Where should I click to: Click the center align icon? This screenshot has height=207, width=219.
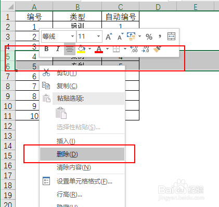[70, 49]
